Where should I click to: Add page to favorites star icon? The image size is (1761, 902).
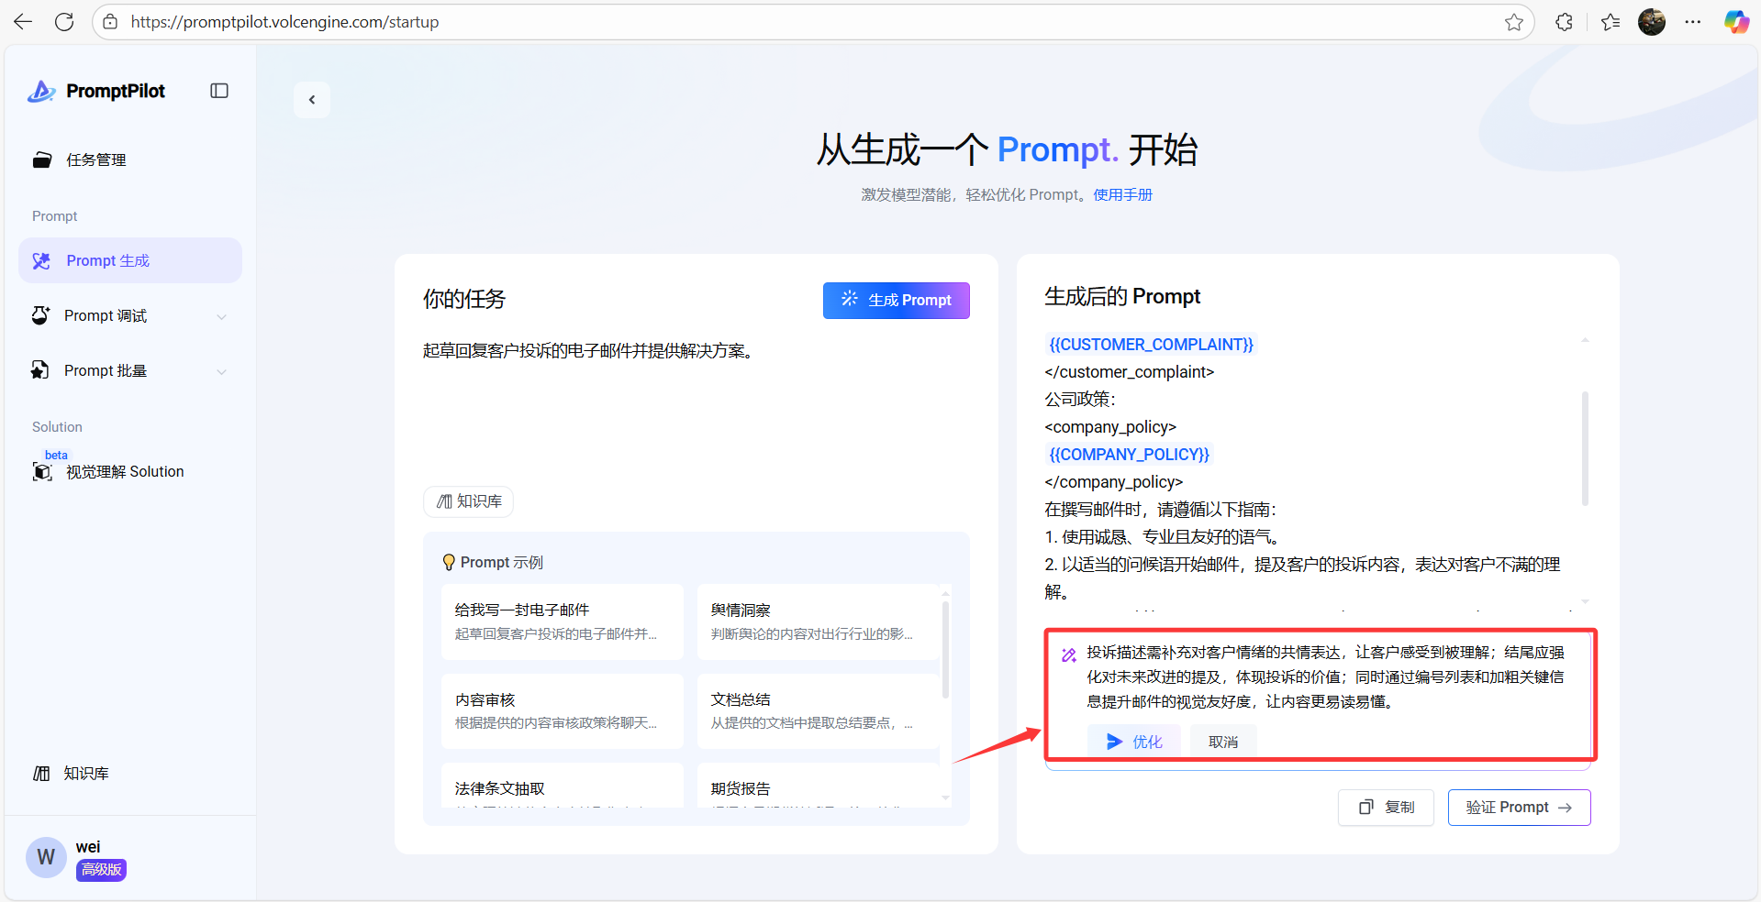[1514, 22]
